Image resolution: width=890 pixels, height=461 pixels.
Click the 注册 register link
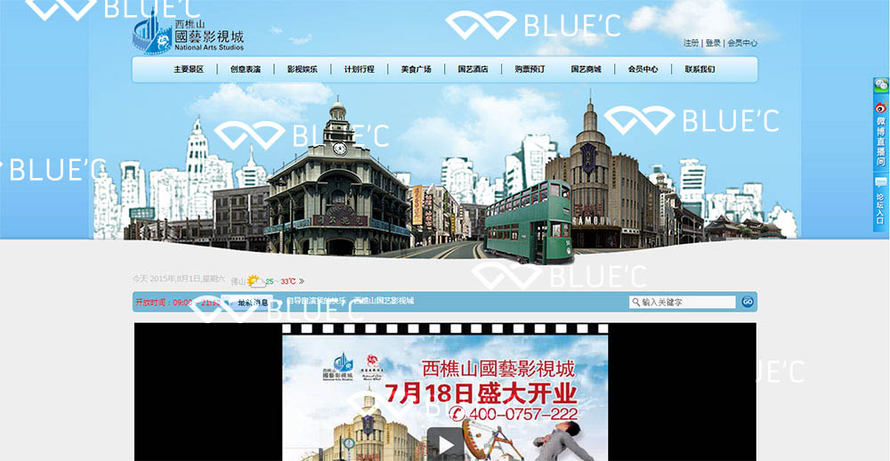691,43
